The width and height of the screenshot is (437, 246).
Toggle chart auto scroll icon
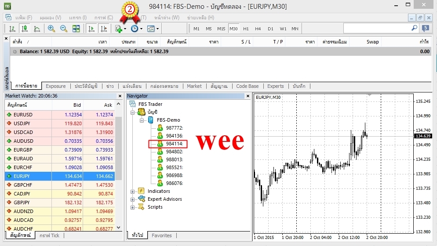pyautogui.click(x=91, y=29)
